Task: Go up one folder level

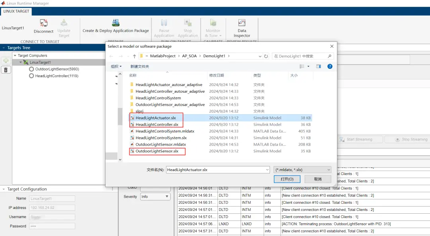Action: point(135,56)
